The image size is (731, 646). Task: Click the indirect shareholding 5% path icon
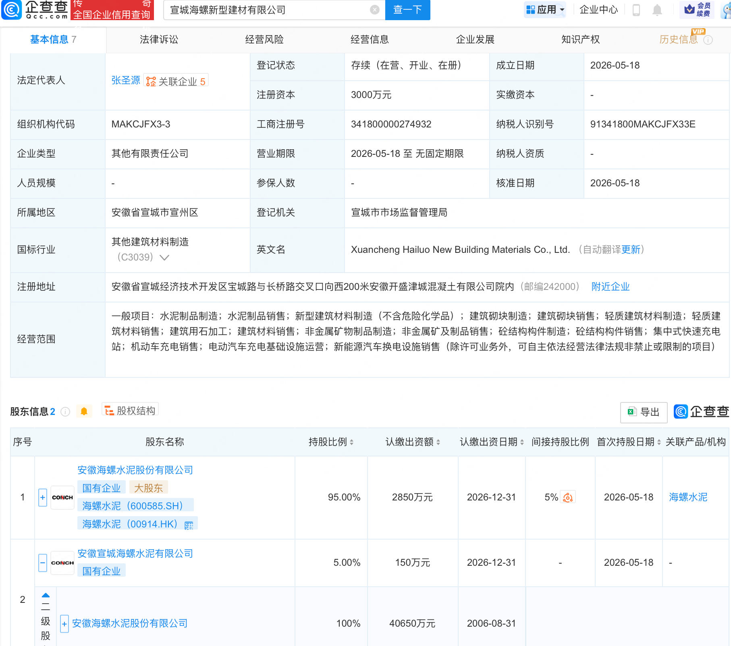pyautogui.click(x=568, y=497)
